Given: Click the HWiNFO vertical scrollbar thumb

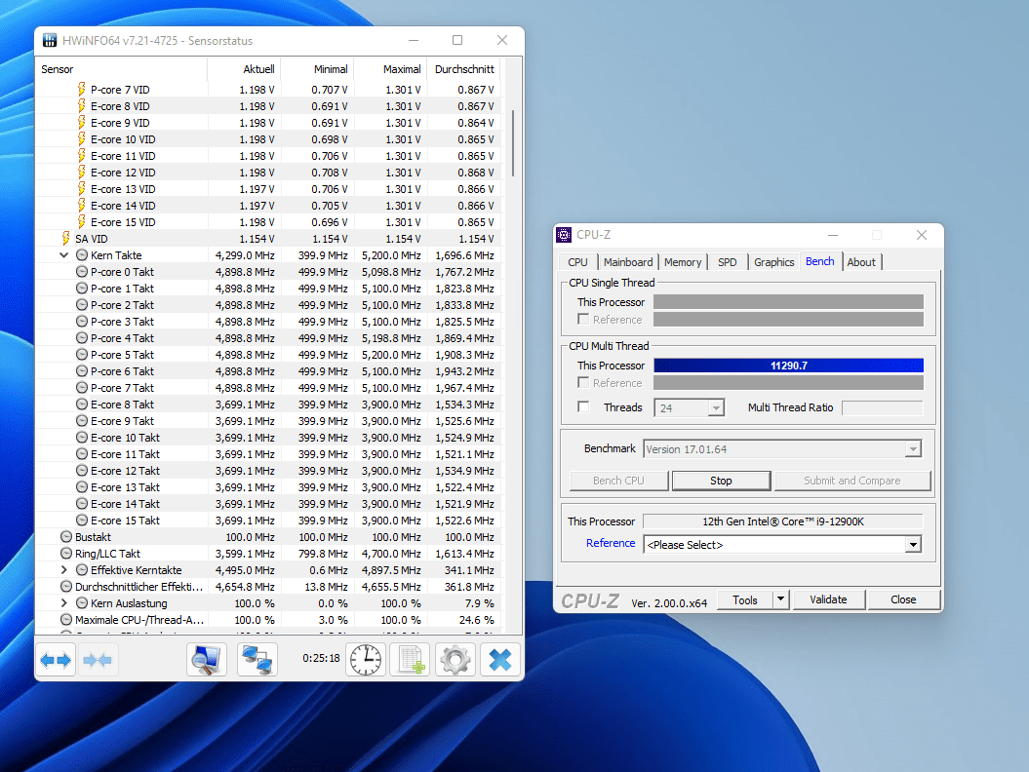Looking at the screenshot, I should [x=512, y=143].
